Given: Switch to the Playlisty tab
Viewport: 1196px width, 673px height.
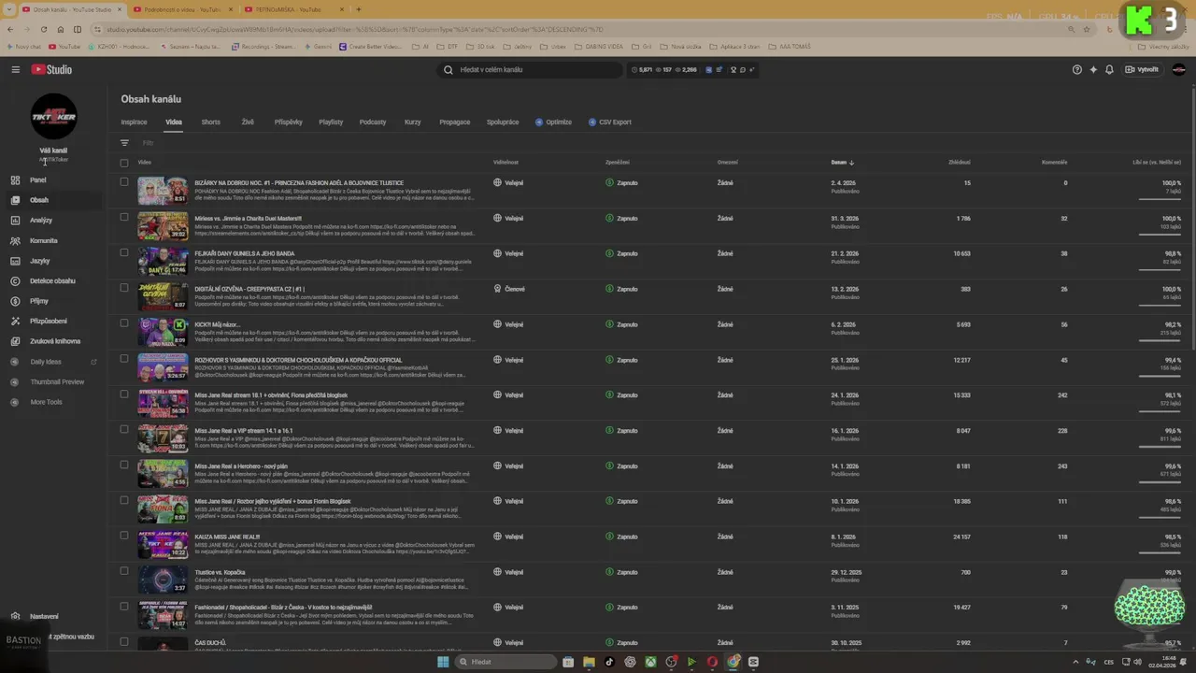Looking at the screenshot, I should (331, 122).
